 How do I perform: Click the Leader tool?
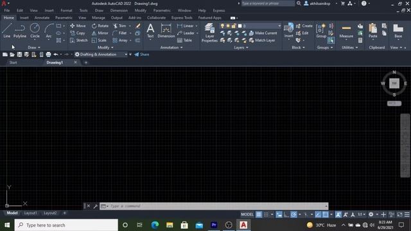tap(186, 33)
